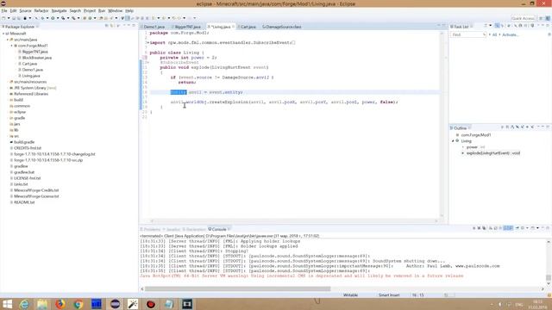Open the Edit menu
This screenshot has height=310, width=552.
coord(14,11)
